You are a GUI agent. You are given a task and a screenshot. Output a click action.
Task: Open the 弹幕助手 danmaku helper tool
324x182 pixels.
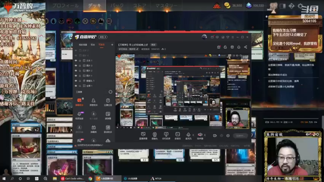click(x=79, y=102)
